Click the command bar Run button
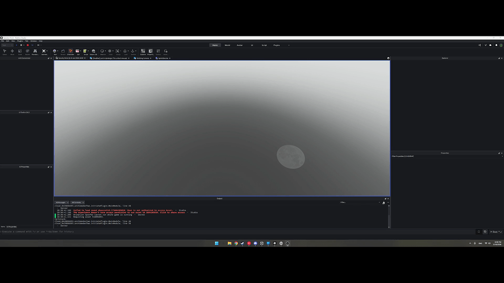 tap(496, 232)
